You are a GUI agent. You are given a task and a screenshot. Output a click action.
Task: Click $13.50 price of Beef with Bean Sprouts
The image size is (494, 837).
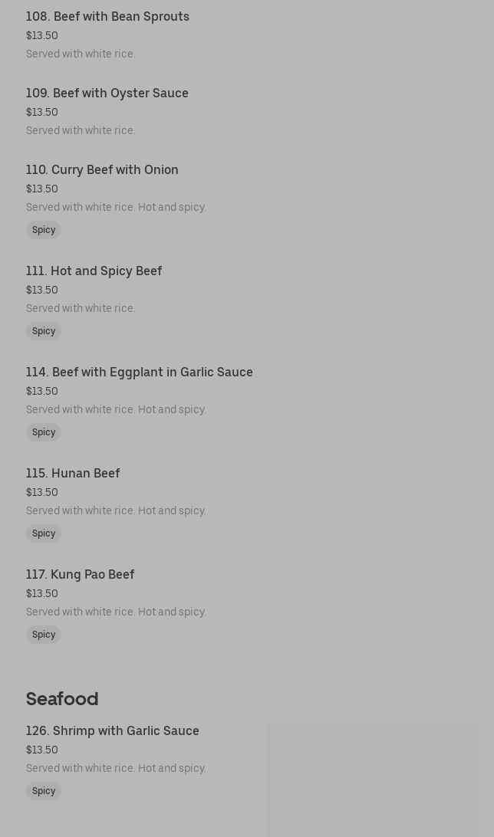(41, 35)
